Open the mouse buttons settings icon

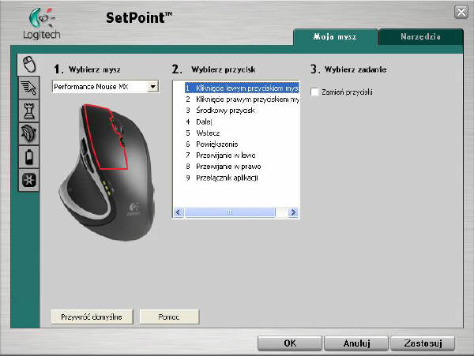coord(29,65)
